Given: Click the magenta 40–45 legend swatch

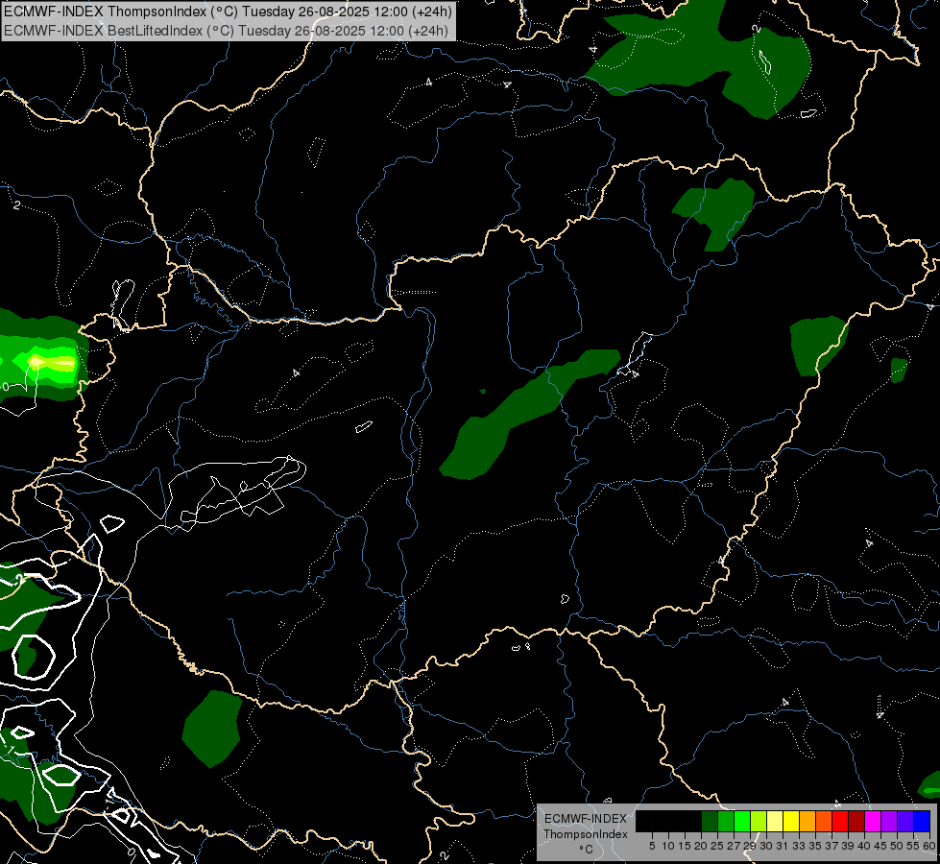Looking at the screenshot, I should pyautogui.click(x=873, y=821).
